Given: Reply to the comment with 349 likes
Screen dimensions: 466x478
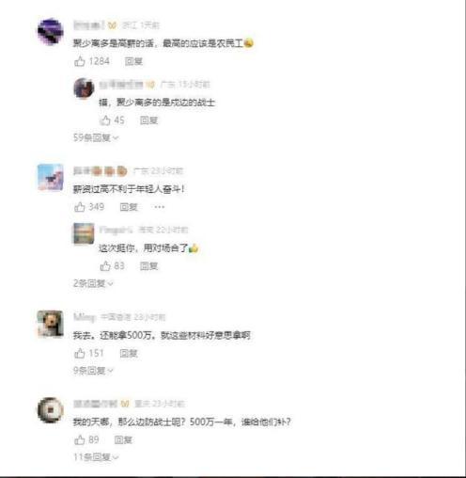Looking at the screenshot, I should (x=129, y=207).
